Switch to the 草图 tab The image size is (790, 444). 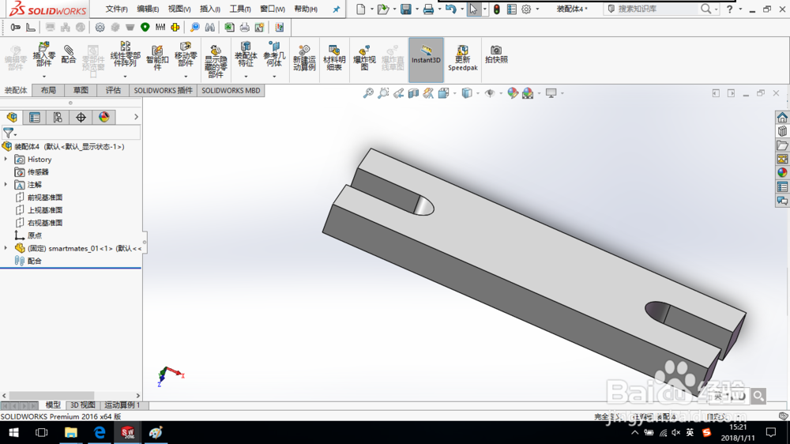coord(81,90)
